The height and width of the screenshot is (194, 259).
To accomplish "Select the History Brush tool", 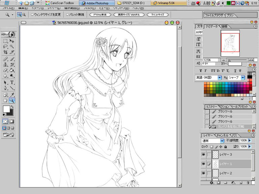I will 12,65.
